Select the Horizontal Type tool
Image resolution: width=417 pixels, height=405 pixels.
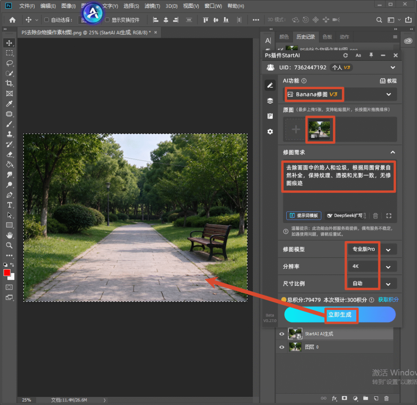(x=9, y=205)
